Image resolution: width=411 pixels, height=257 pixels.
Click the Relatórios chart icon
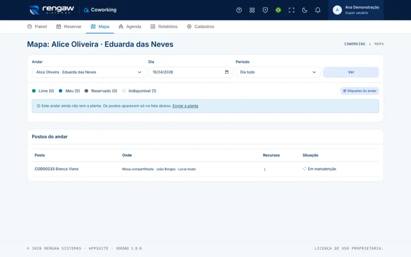pyautogui.click(x=153, y=27)
